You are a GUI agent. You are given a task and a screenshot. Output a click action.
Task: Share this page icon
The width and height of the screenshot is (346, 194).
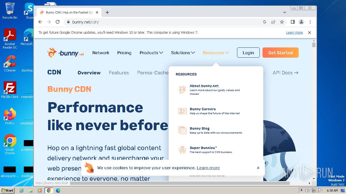pos(273,22)
